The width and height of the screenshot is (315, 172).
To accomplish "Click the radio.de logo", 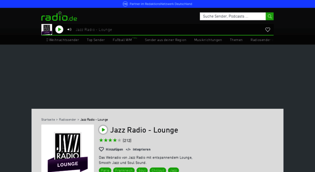I will coord(59,16).
